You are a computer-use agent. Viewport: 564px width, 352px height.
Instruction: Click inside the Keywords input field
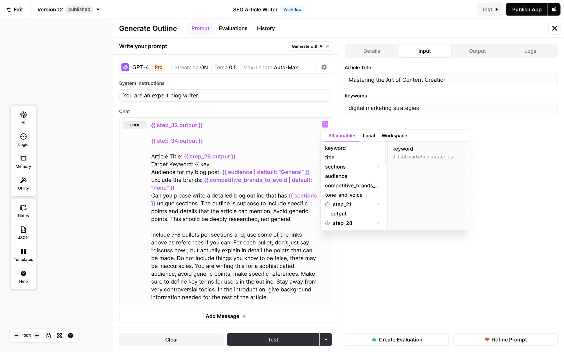(x=451, y=108)
